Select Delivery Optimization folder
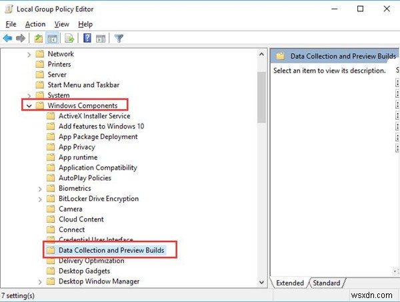This screenshot has height=302, width=400. pyautogui.click(x=91, y=261)
